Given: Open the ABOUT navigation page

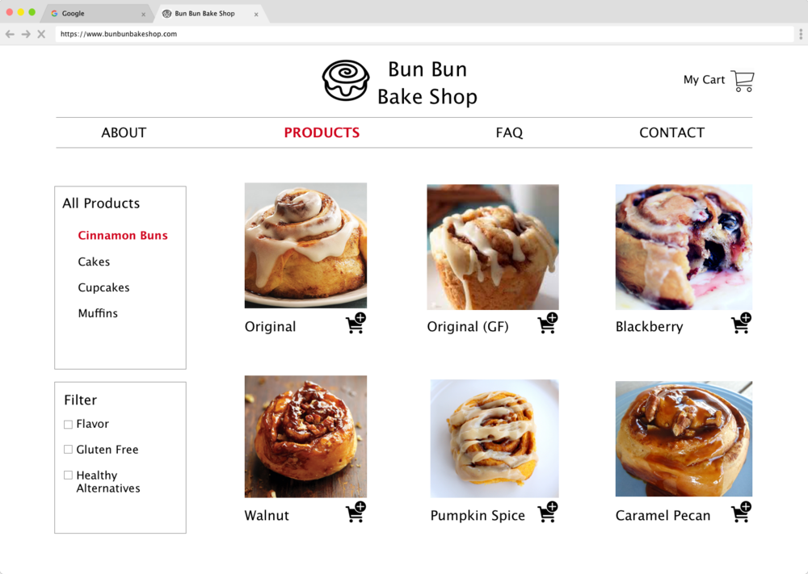Looking at the screenshot, I should click(x=124, y=133).
